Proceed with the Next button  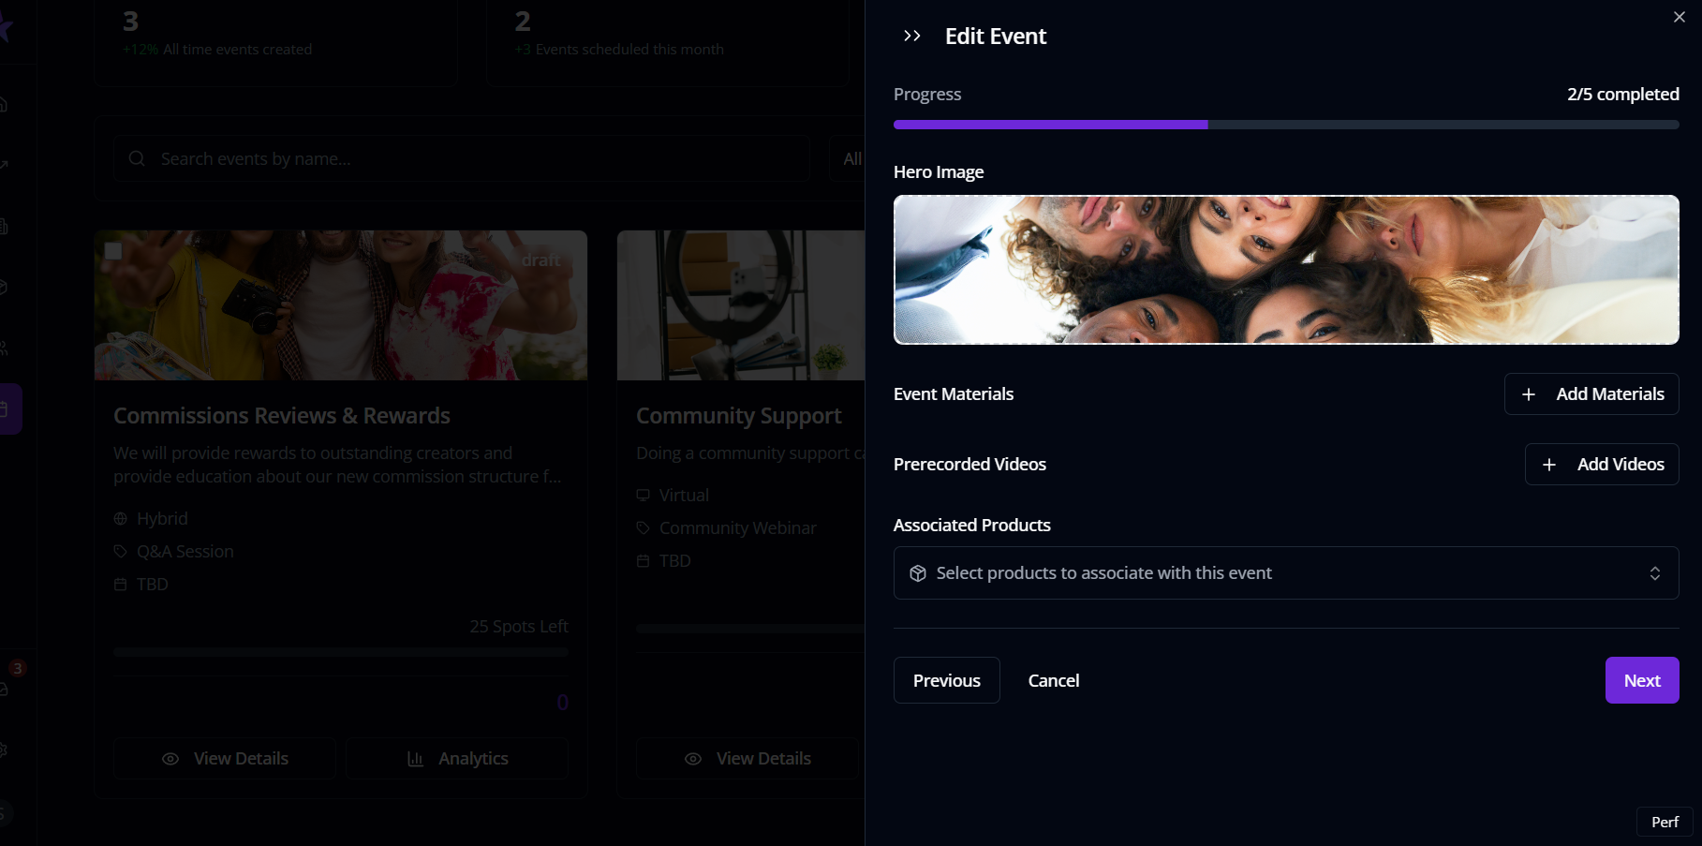(x=1642, y=680)
